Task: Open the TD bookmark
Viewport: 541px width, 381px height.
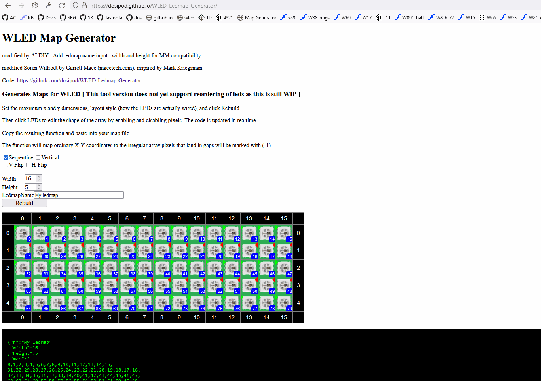Action: 205,17
